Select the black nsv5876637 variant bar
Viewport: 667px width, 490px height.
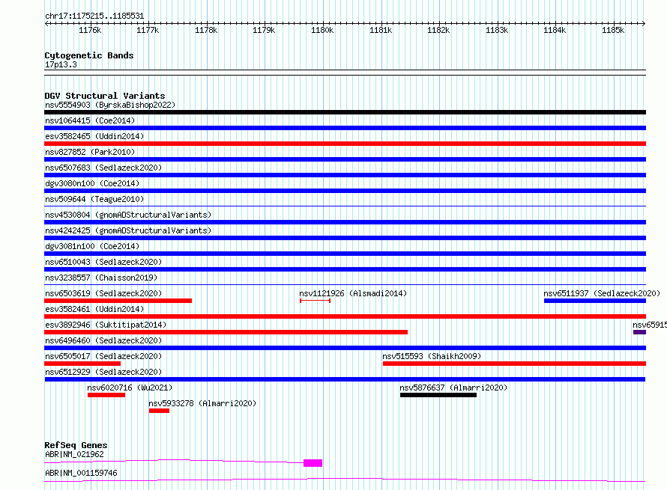click(438, 395)
